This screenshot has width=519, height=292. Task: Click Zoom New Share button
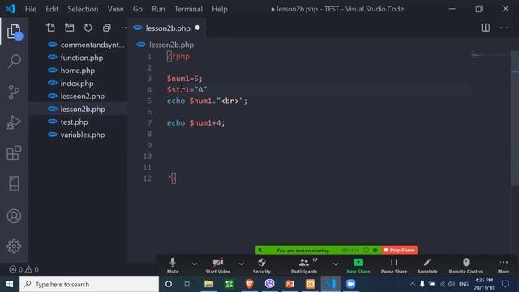pyautogui.click(x=358, y=266)
